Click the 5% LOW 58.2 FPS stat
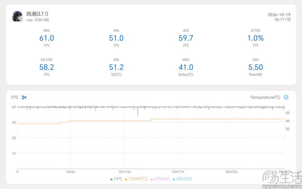This screenshot has width=302, height=189. coord(47,67)
